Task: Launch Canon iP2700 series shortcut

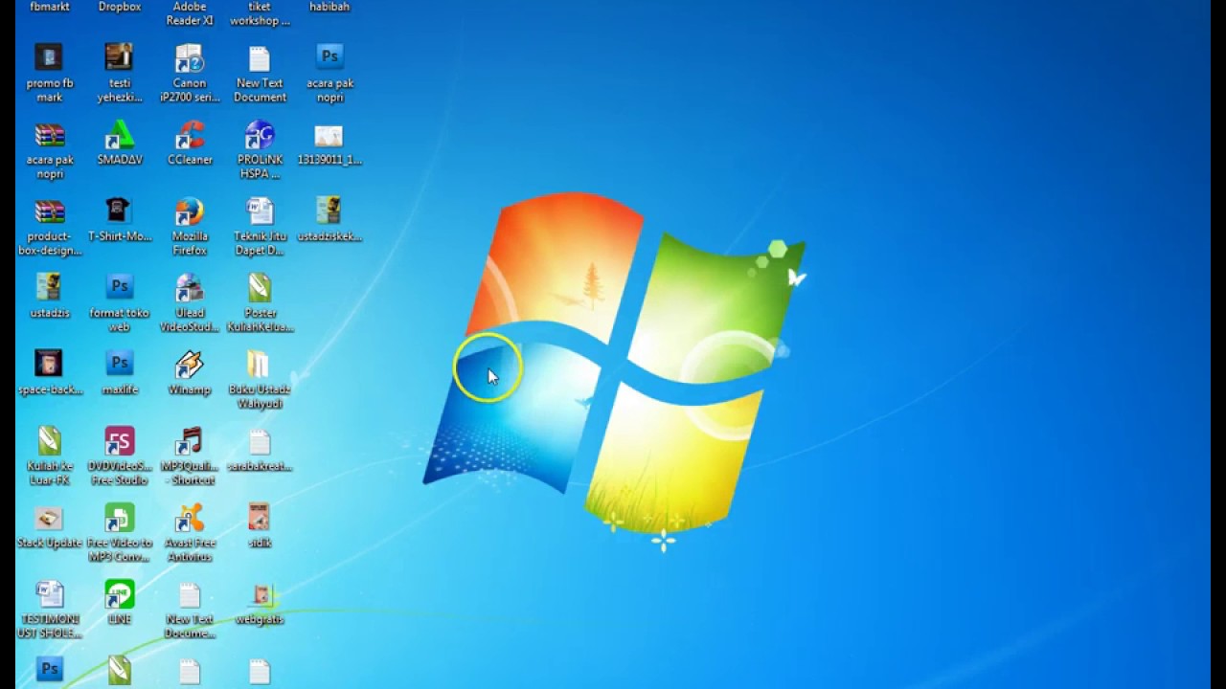Action: point(190,57)
